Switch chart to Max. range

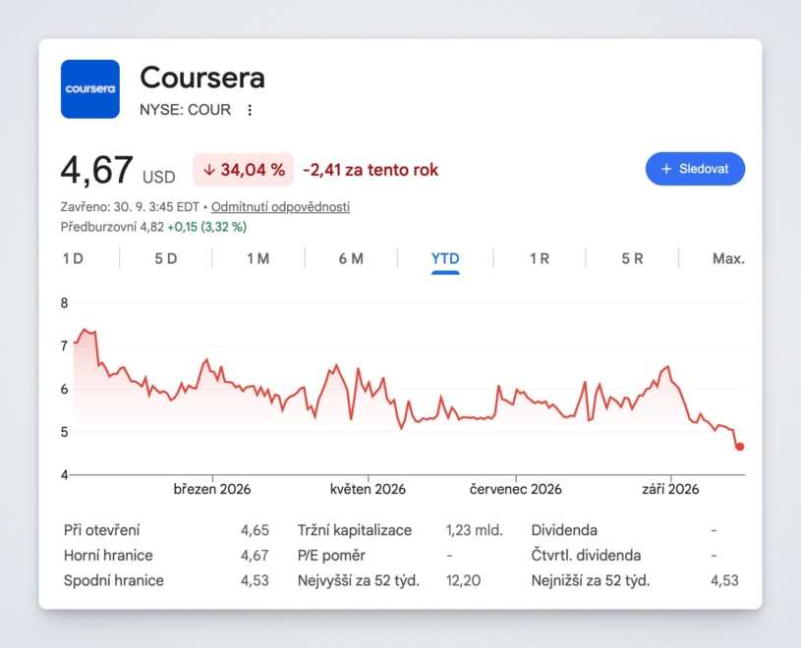coord(728,258)
